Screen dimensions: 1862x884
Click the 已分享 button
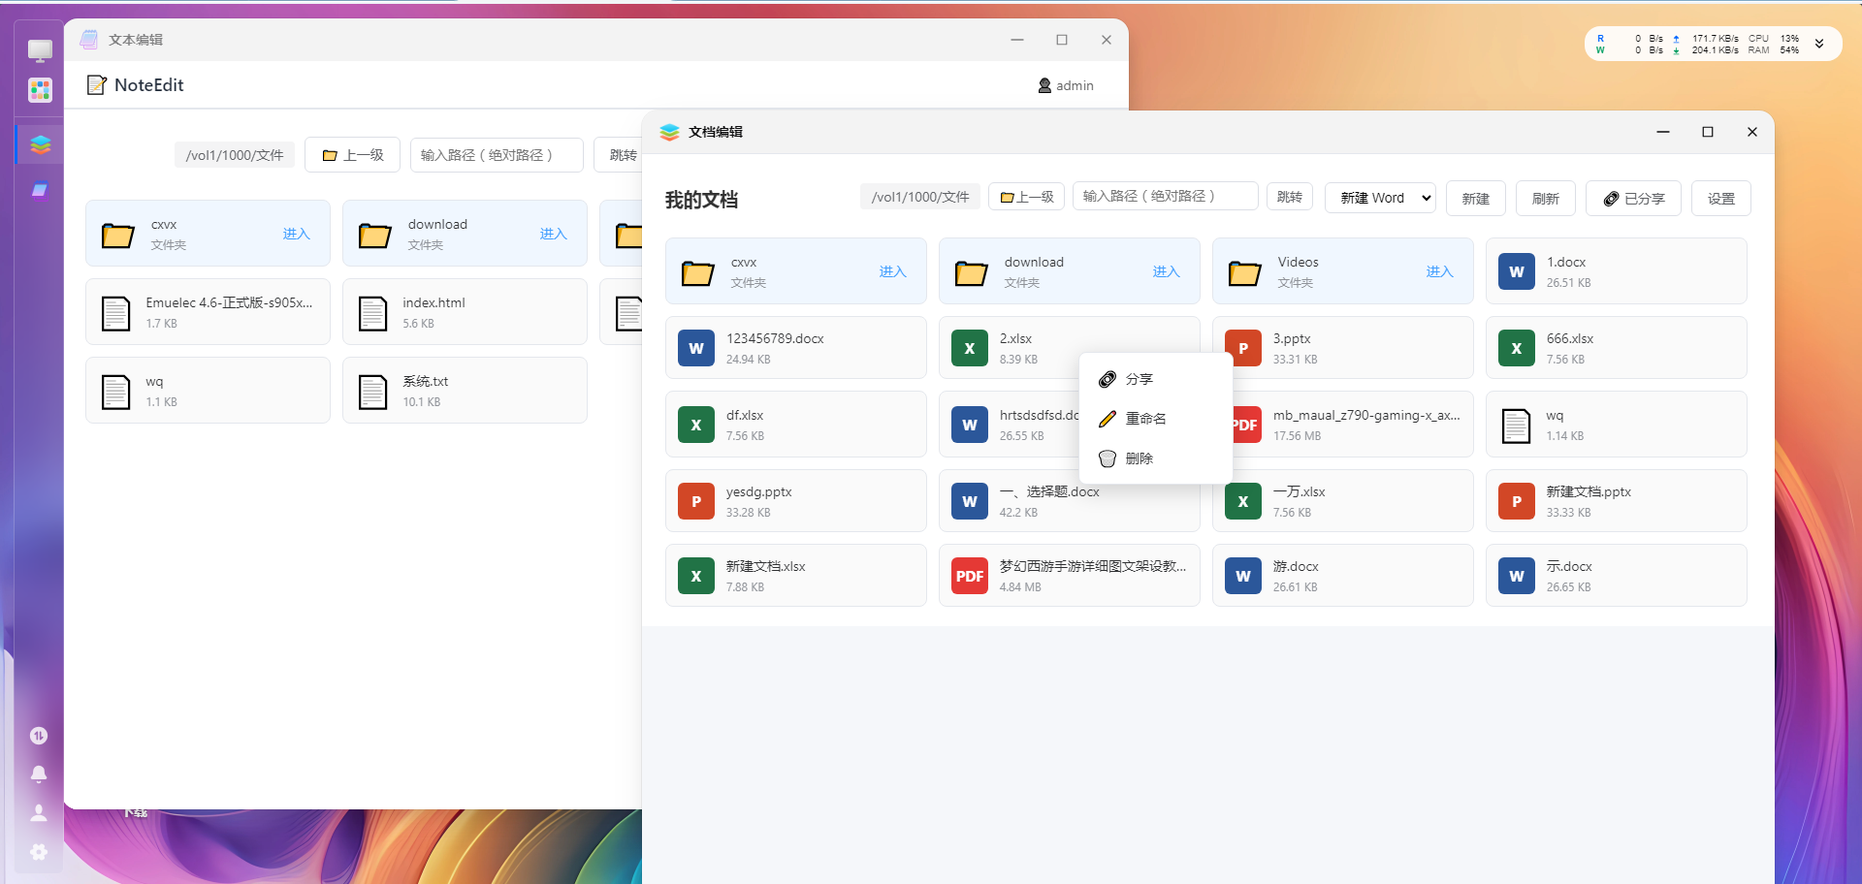(x=1633, y=198)
